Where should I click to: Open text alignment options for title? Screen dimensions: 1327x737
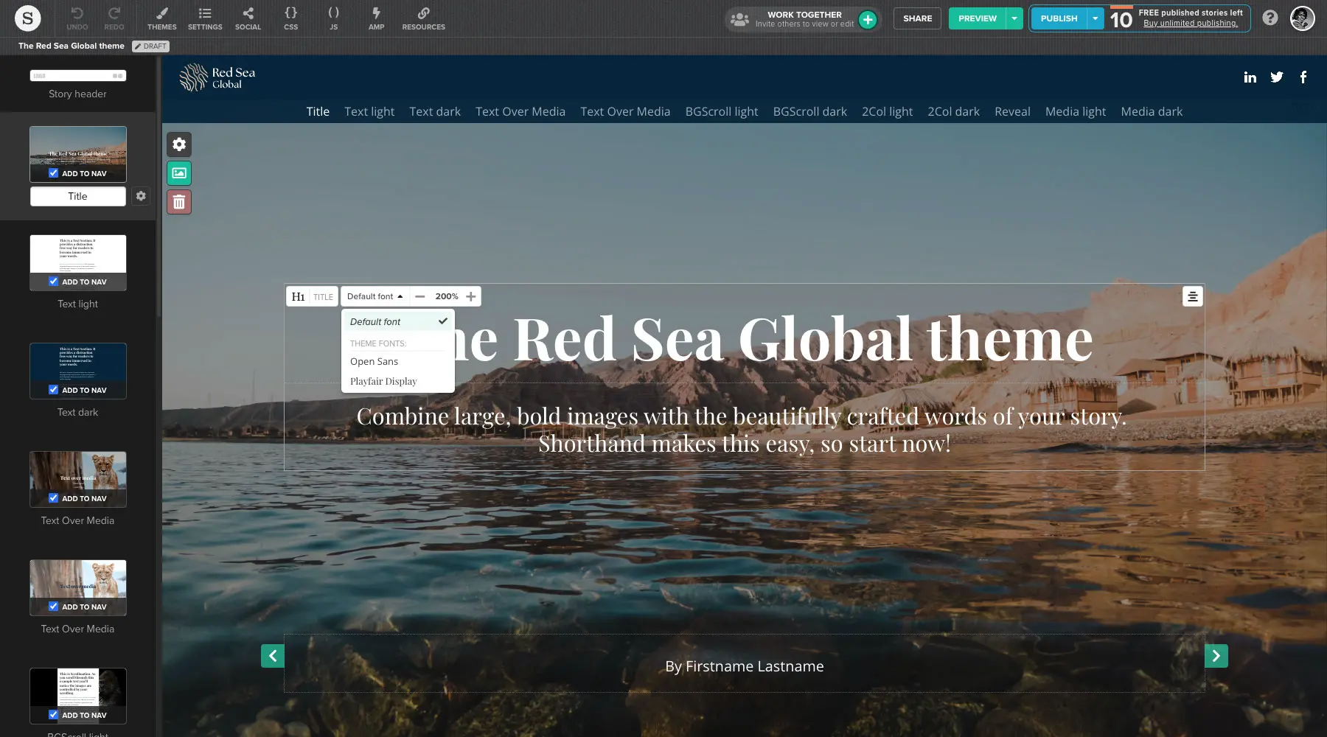coord(1193,296)
